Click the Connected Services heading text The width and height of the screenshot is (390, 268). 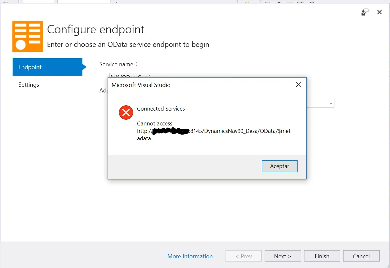[x=161, y=109]
